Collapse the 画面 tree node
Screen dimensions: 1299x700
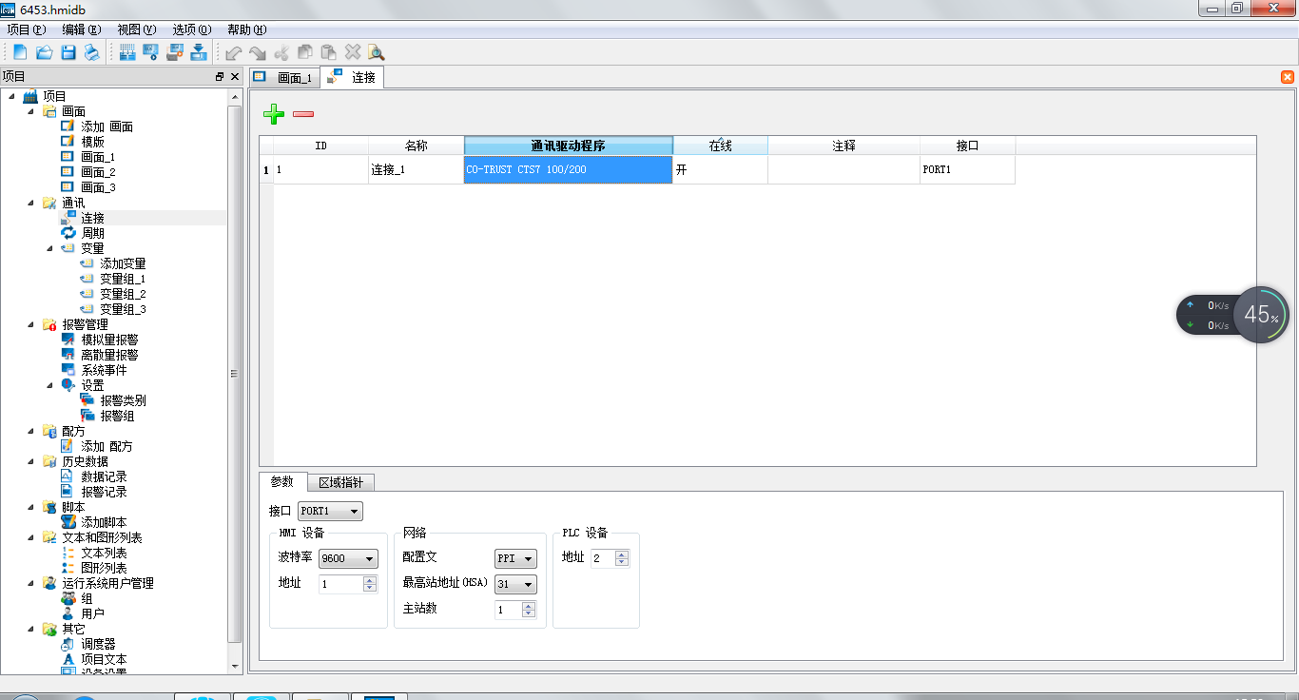30,111
